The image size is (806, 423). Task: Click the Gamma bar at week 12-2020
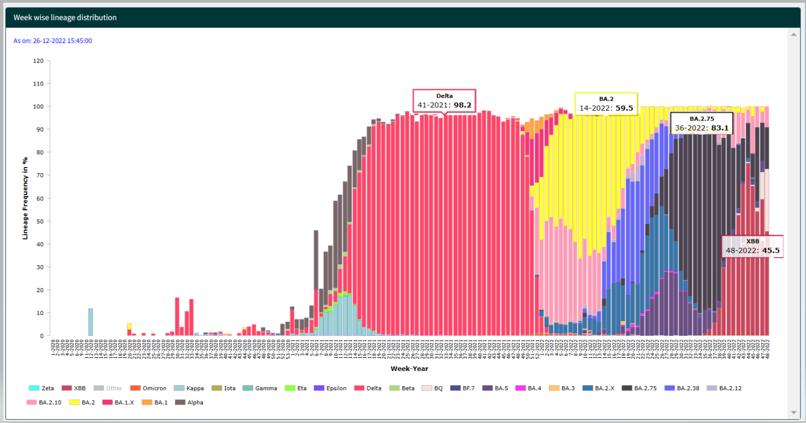[90, 322]
